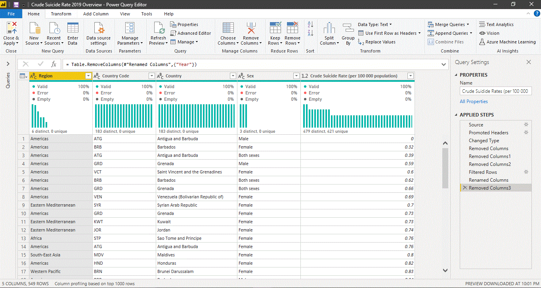Click the Remove Columns icon
Image resolution: width=541 pixels, height=288 pixels.
point(250,28)
